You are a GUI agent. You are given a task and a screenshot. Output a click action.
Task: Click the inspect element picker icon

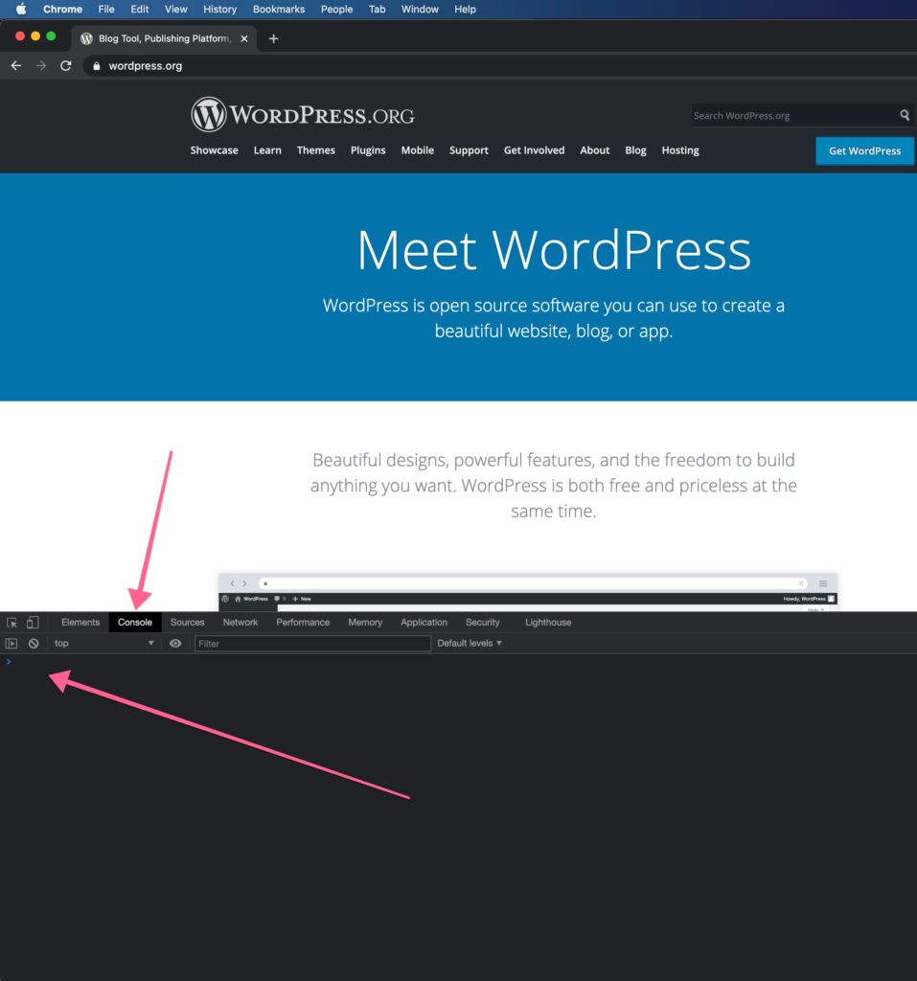(x=12, y=623)
